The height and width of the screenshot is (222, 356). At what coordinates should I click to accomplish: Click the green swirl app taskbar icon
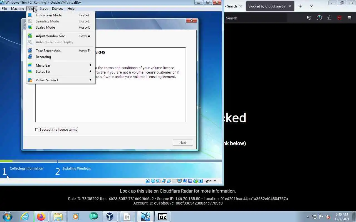pos(94,216)
